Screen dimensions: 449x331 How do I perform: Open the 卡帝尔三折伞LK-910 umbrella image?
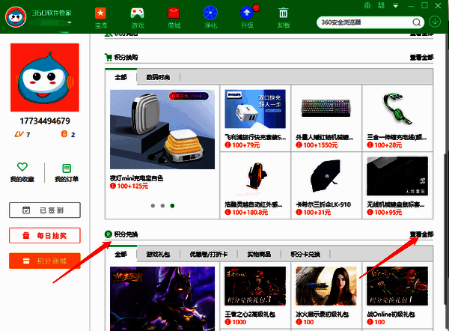coord(326,175)
